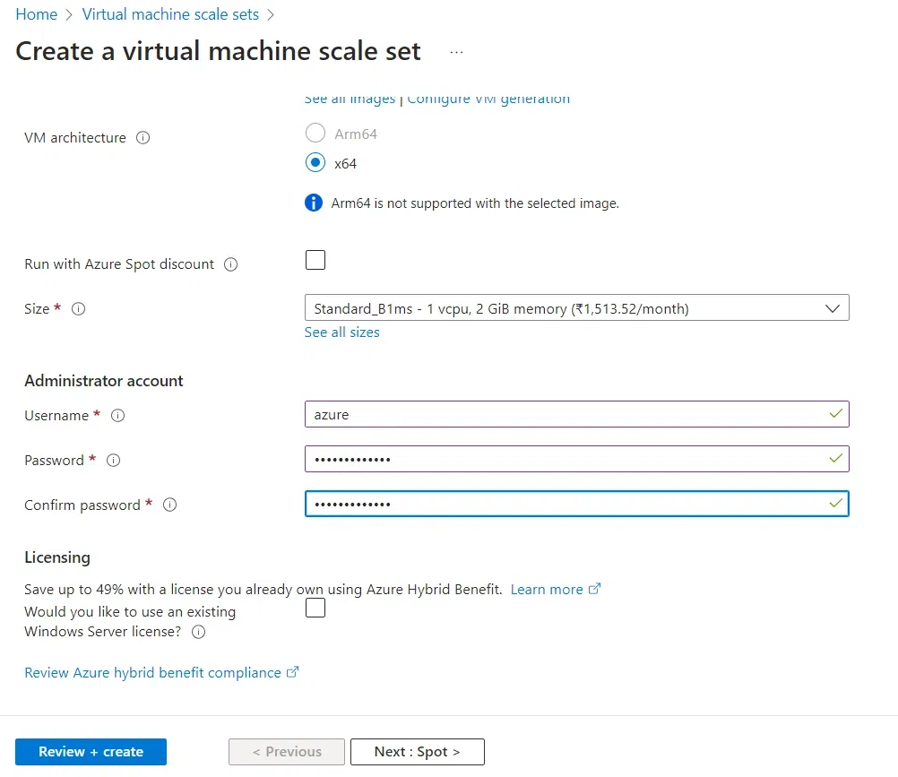Open Virtual machine scale sets breadcrumb
898x777 pixels.
coord(170,14)
